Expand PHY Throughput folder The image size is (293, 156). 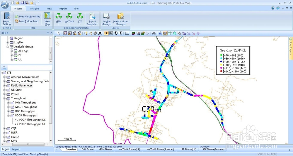tap(8, 103)
